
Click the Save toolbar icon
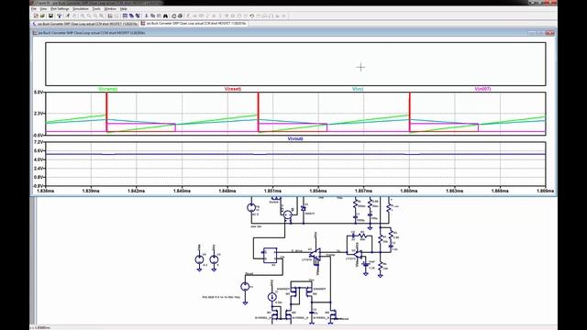[x=51, y=16]
